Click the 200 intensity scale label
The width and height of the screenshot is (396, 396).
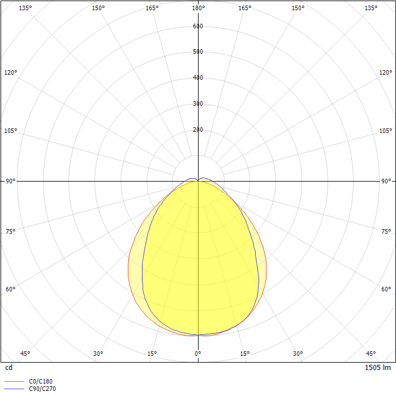[198, 130]
